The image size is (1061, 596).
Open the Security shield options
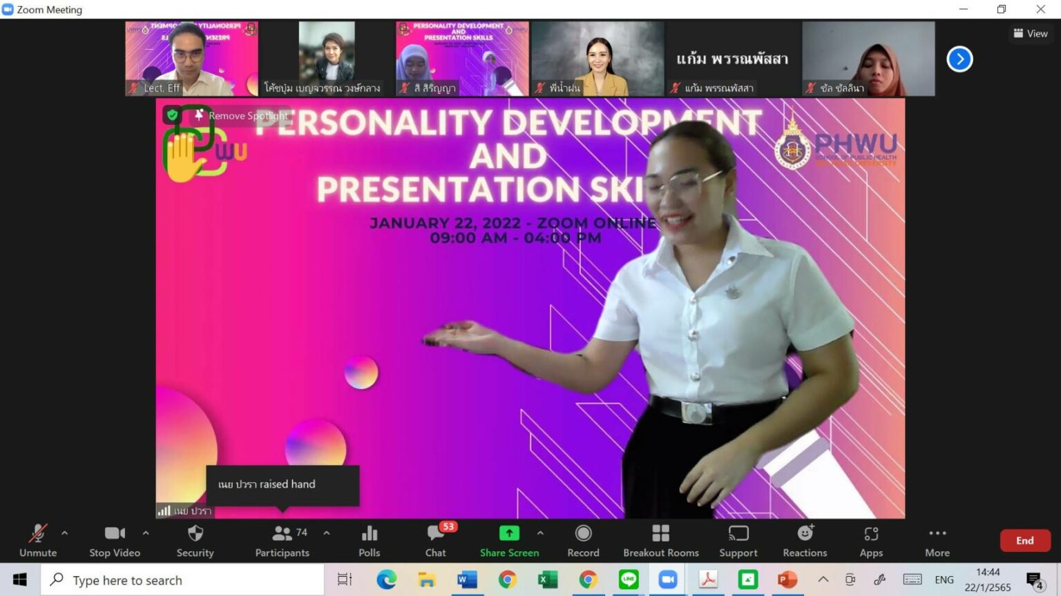(x=195, y=541)
